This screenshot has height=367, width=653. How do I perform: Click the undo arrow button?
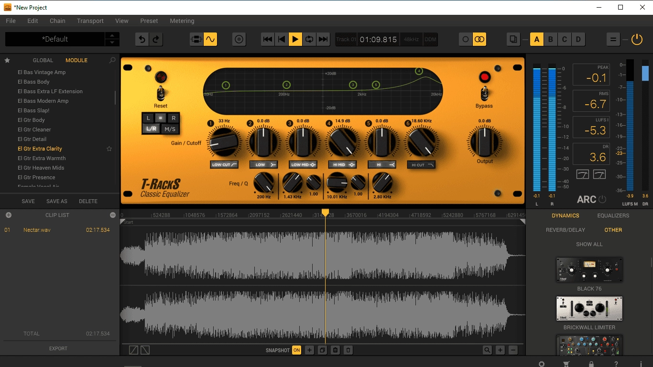pyautogui.click(x=141, y=39)
